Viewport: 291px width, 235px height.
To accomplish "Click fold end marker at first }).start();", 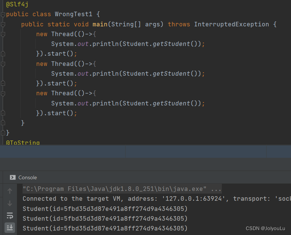I will coord(3,54).
